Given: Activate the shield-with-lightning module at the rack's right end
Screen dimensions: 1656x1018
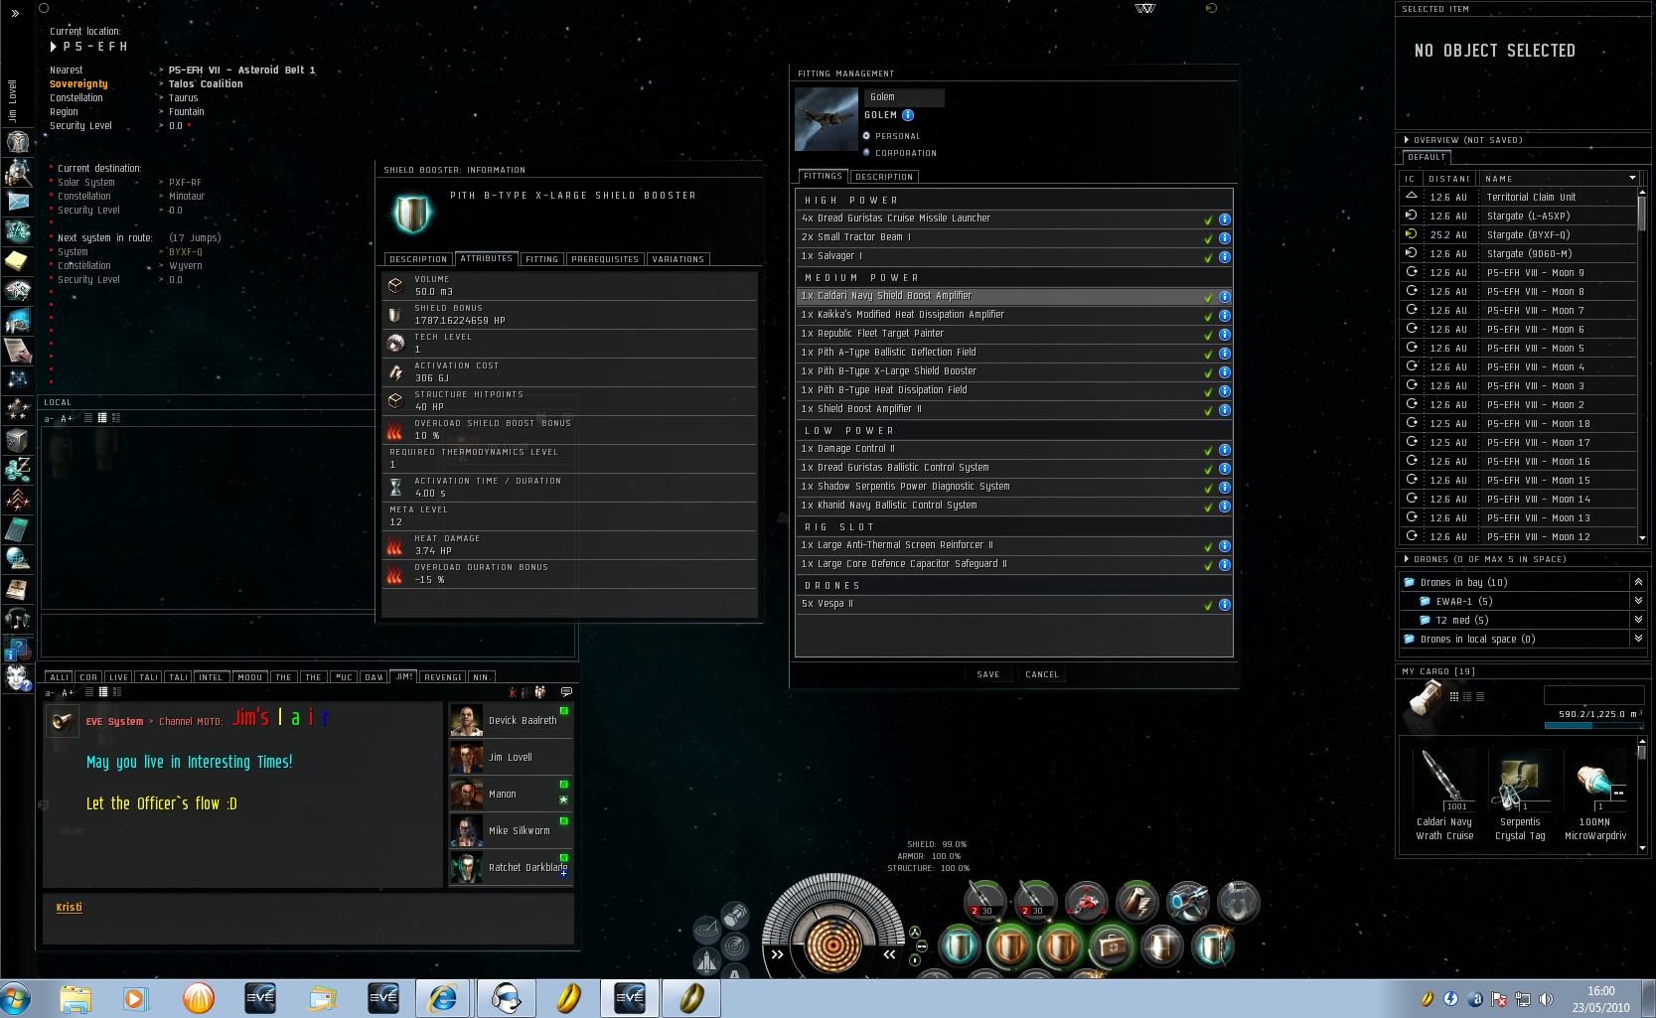Looking at the screenshot, I should [1213, 945].
